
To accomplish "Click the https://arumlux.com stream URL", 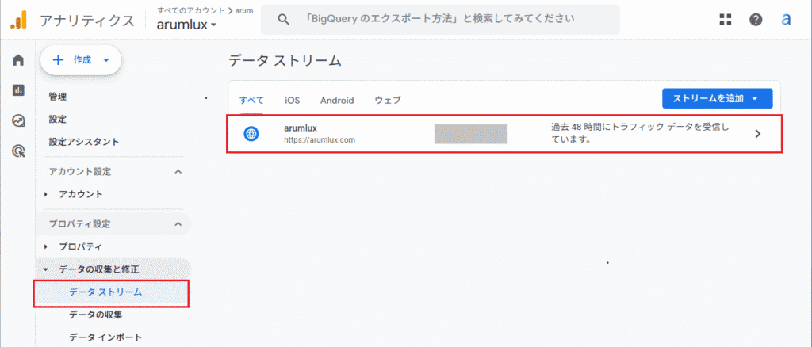I will [320, 139].
